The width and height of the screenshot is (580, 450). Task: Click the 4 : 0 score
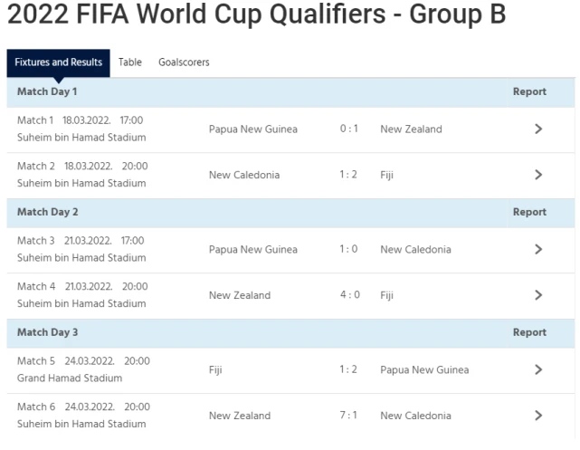(350, 295)
